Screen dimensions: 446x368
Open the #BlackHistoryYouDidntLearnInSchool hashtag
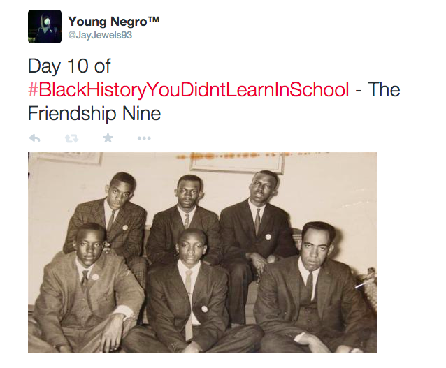(189, 89)
